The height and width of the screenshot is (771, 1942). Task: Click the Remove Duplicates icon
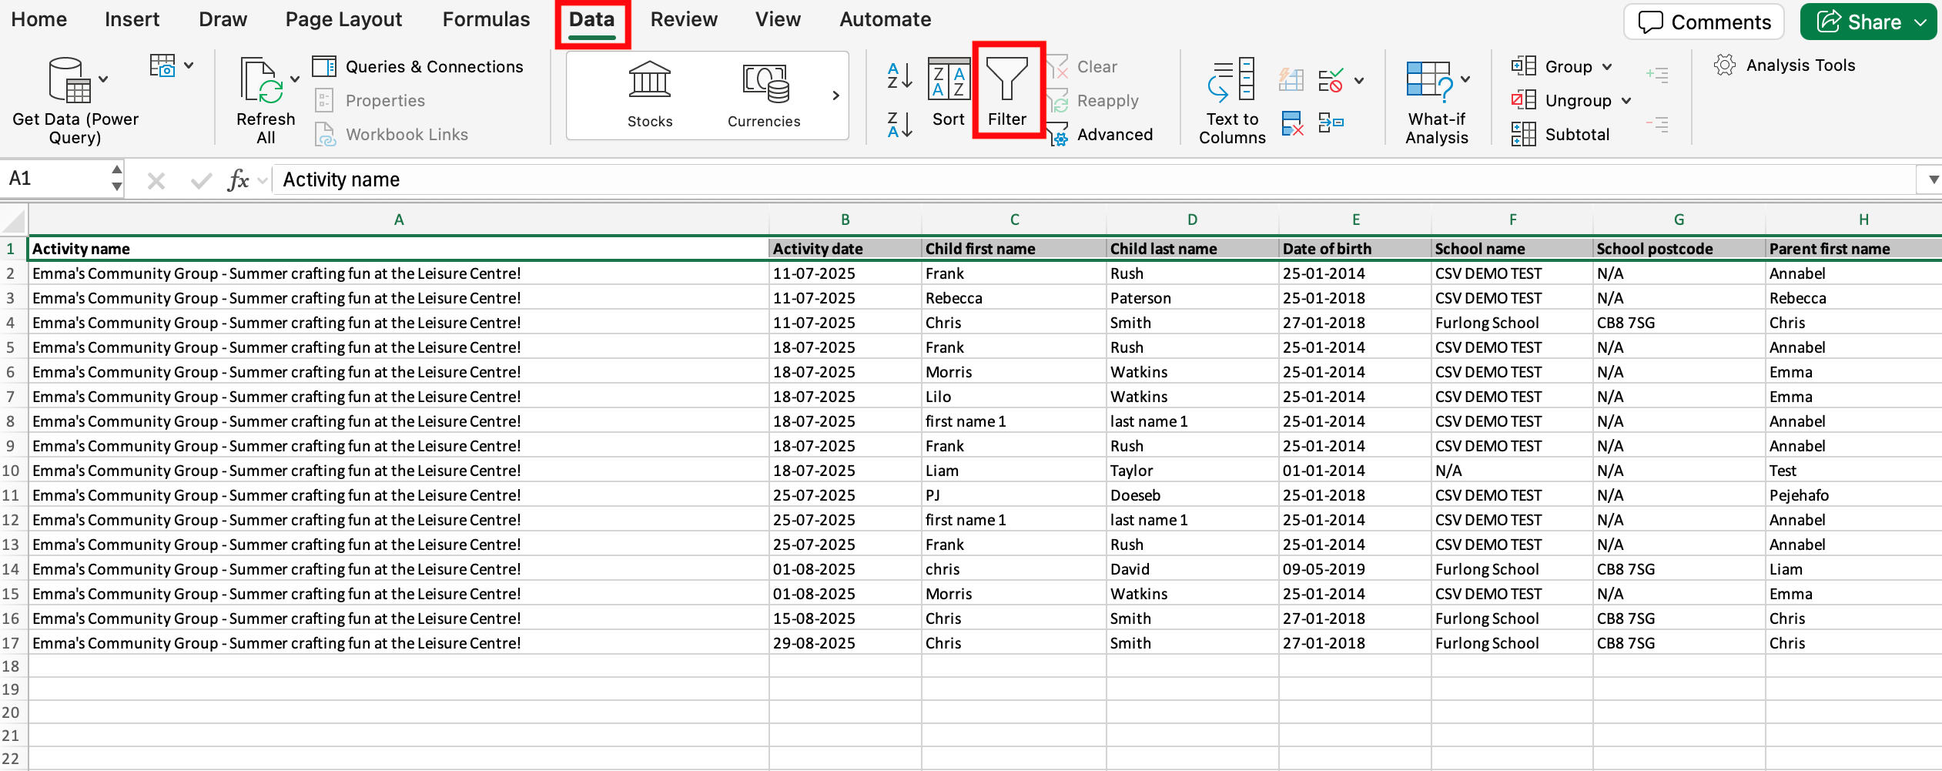1292,123
